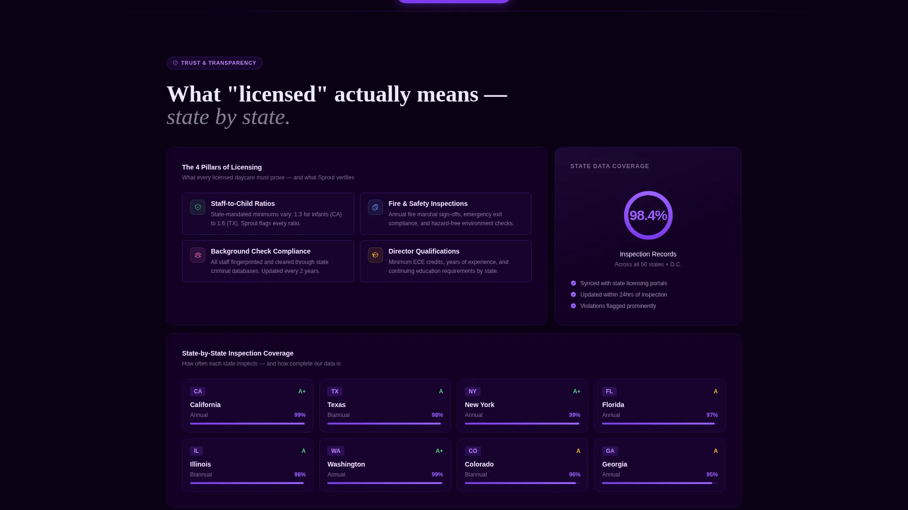Click Georgia's 95% coverage progress bar
This screenshot has height=510, width=908.
660,483
